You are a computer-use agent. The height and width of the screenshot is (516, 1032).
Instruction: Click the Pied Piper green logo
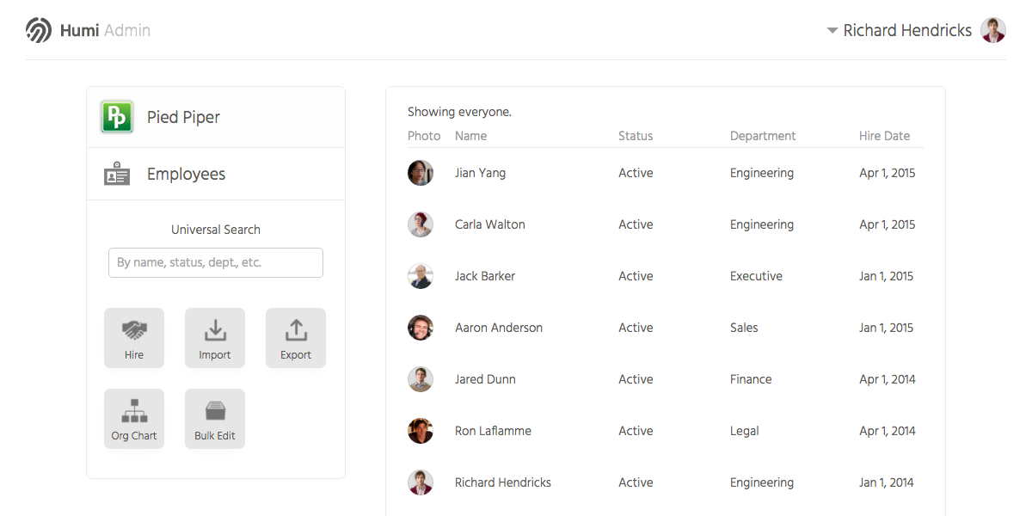coord(117,117)
